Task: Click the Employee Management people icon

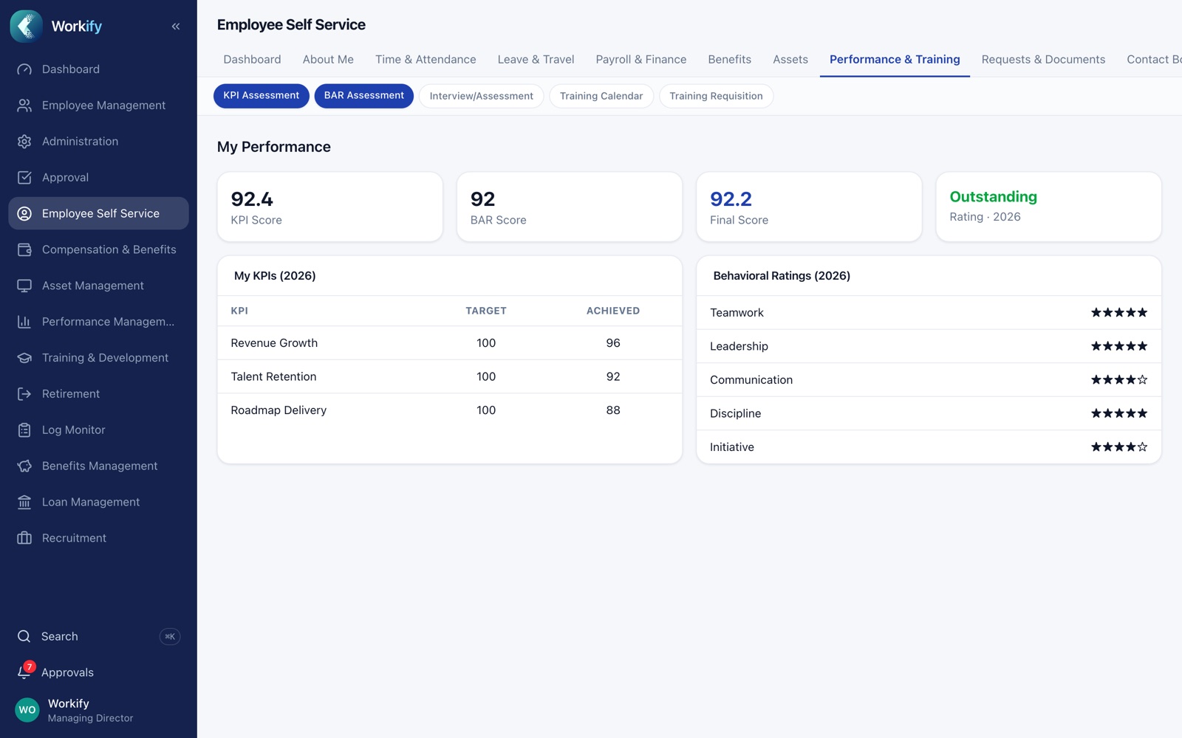Action: pos(24,106)
